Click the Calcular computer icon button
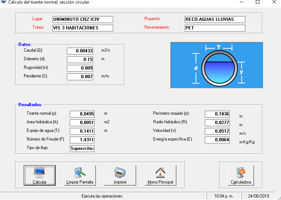281x200 pixels. [x=40, y=175]
